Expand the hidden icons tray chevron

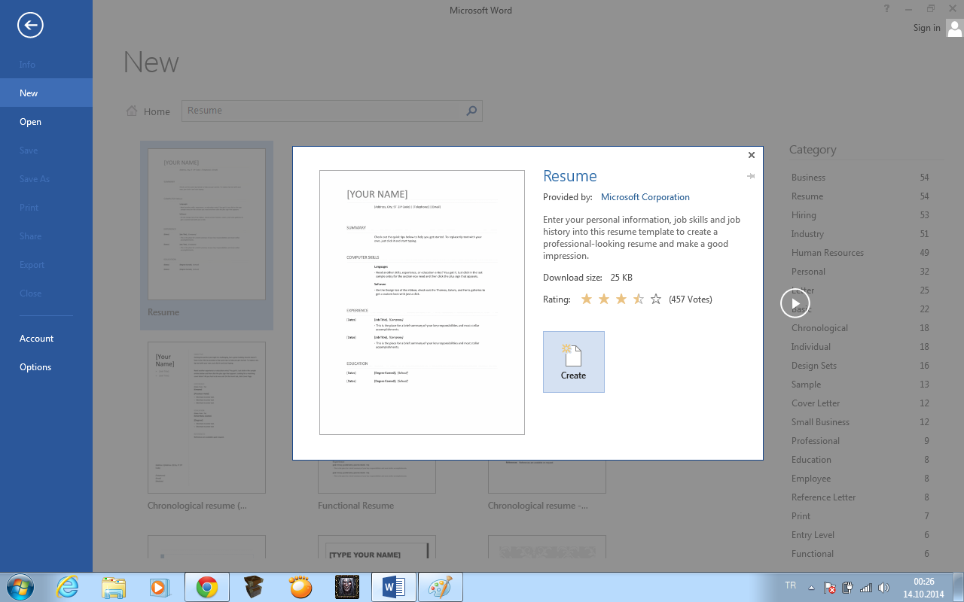(x=811, y=586)
